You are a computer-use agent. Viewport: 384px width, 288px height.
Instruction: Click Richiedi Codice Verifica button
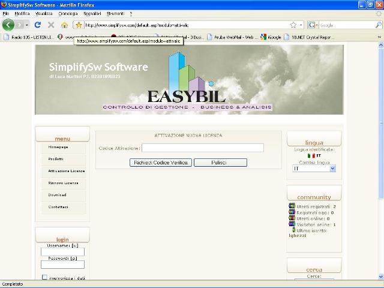161,163
